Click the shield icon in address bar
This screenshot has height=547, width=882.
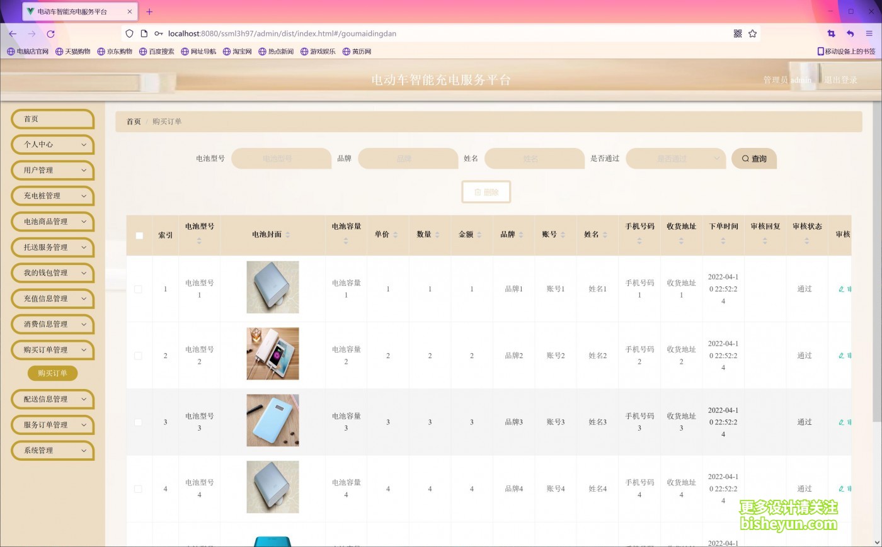129,34
